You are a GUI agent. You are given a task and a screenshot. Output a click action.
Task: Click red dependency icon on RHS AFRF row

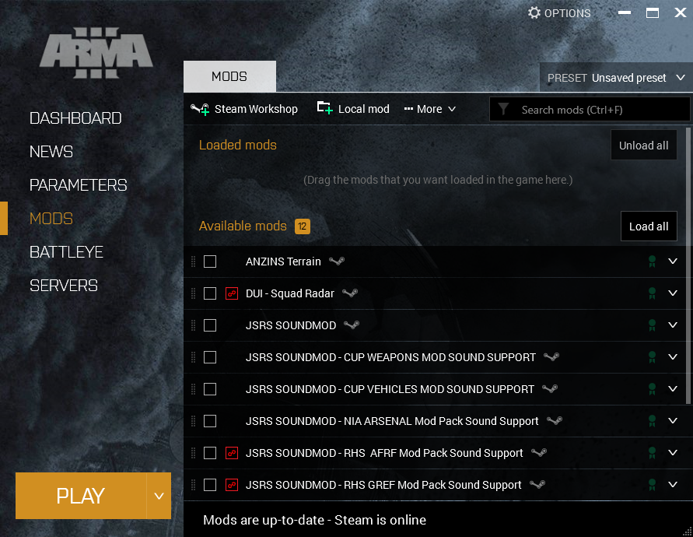pyautogui.click(x=232, y=453)
